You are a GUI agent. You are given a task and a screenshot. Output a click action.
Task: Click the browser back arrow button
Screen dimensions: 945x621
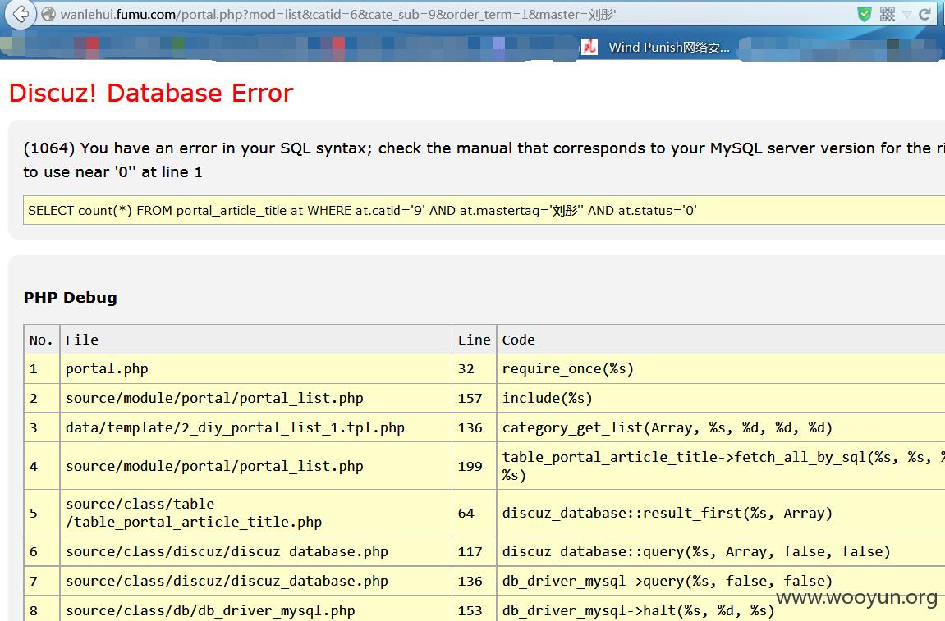coord(20,14)
